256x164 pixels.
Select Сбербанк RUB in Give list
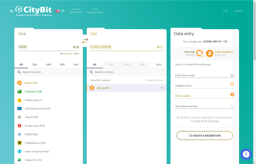[33, 92]
